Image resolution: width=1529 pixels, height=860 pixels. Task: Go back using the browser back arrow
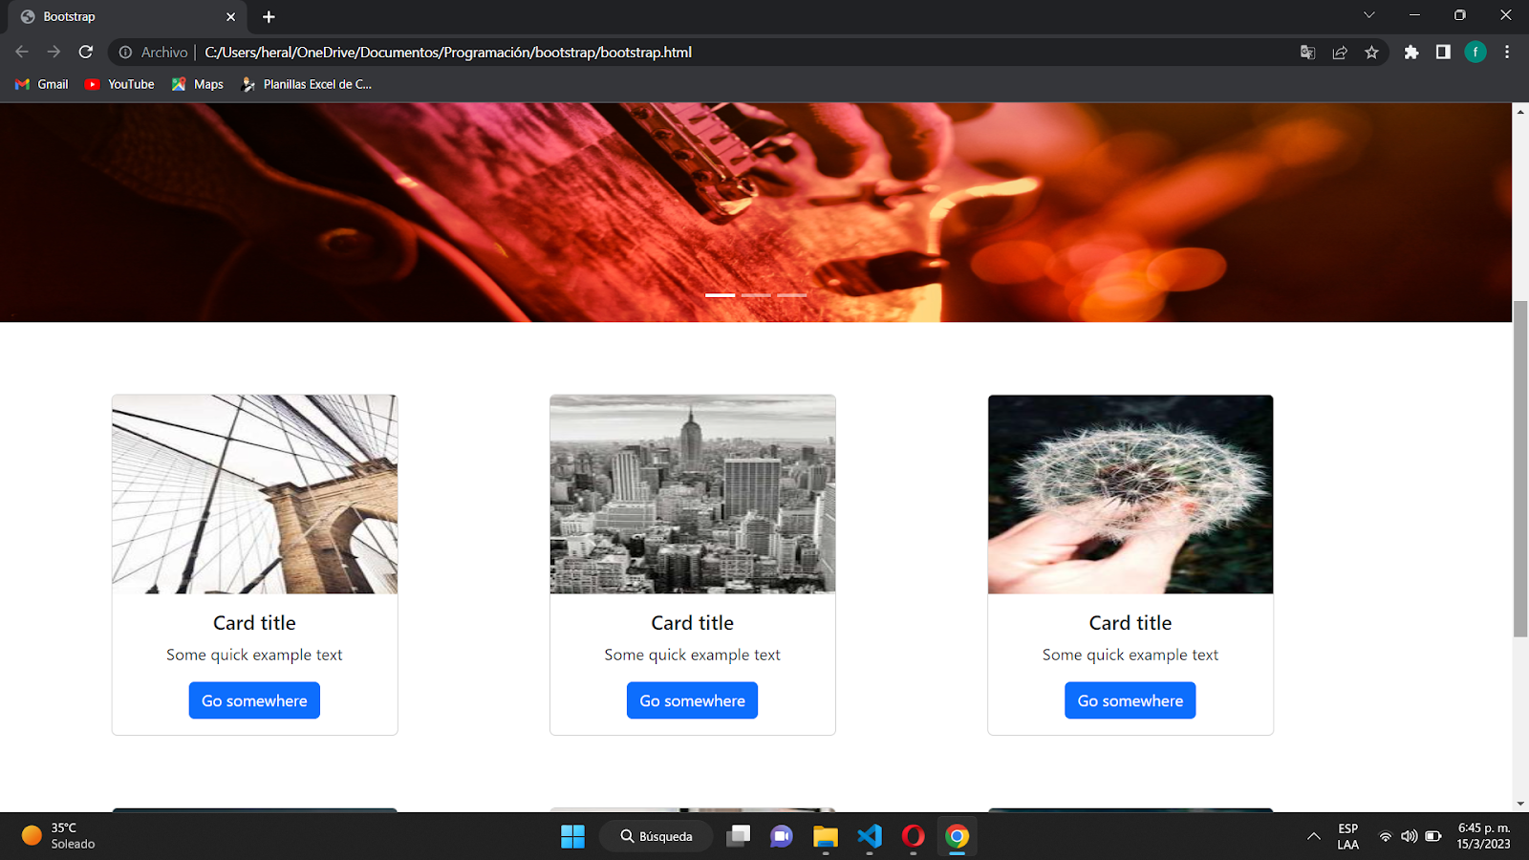pyautogui.click(x=22, y=53)
